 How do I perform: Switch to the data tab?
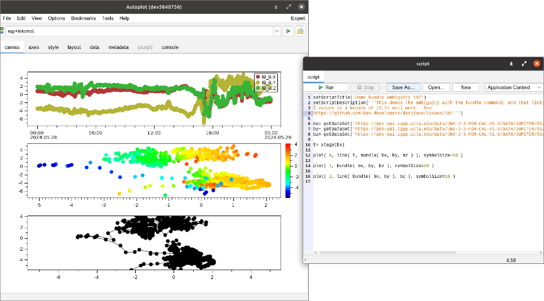point(94,47)
